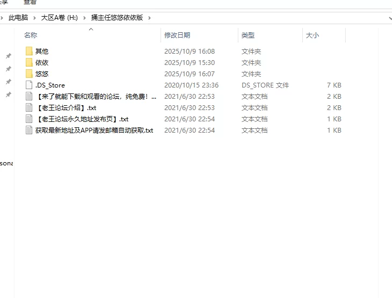Open the 查看 ribbon tab
Viewport: 392px width, 298px height.
tap(30, 2)
